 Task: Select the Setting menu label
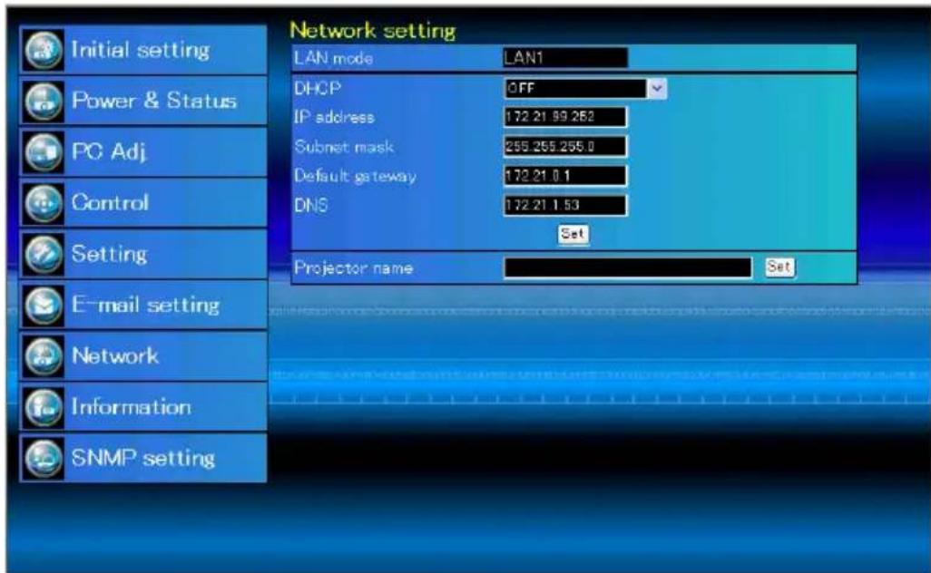click(109, 254)
